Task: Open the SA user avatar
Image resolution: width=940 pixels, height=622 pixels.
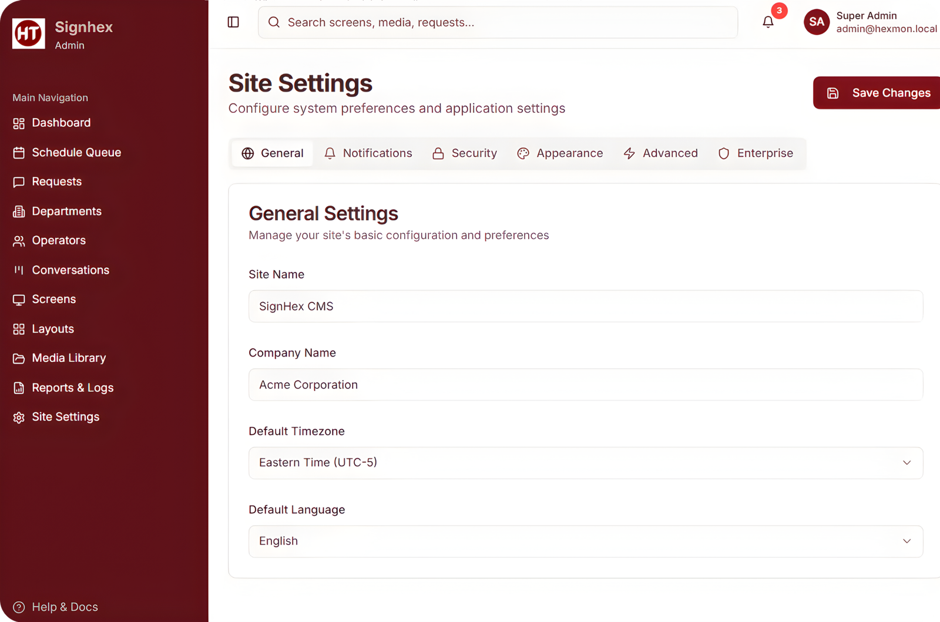Action: [816, 22]
